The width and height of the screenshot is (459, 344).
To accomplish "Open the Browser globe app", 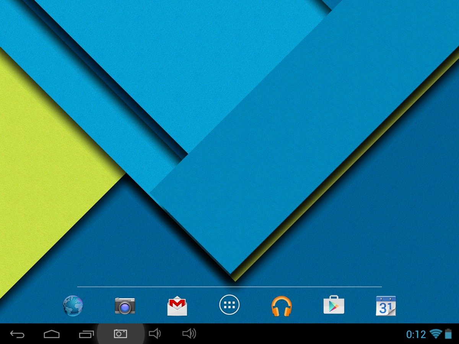I will point(73,306).
